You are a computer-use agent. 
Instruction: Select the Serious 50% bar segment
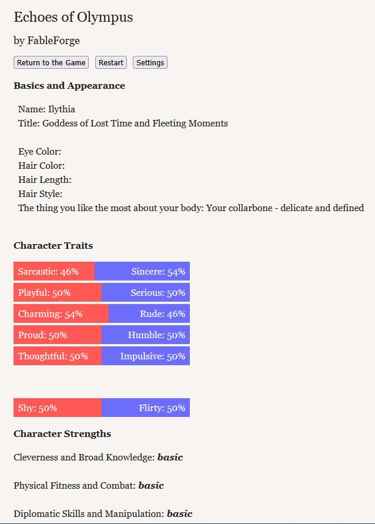[x=146, y=292]
